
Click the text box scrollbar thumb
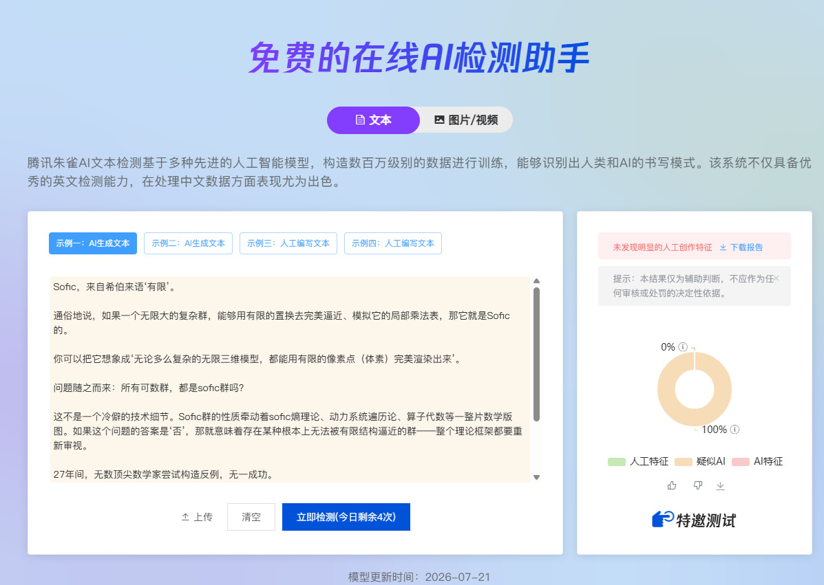[536, 354]
